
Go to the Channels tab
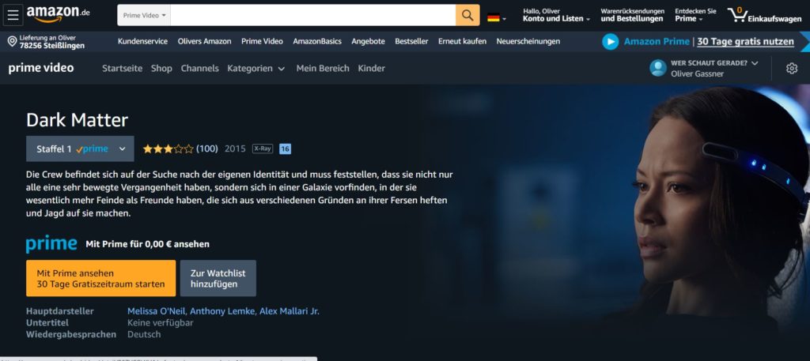coord(200,68)
